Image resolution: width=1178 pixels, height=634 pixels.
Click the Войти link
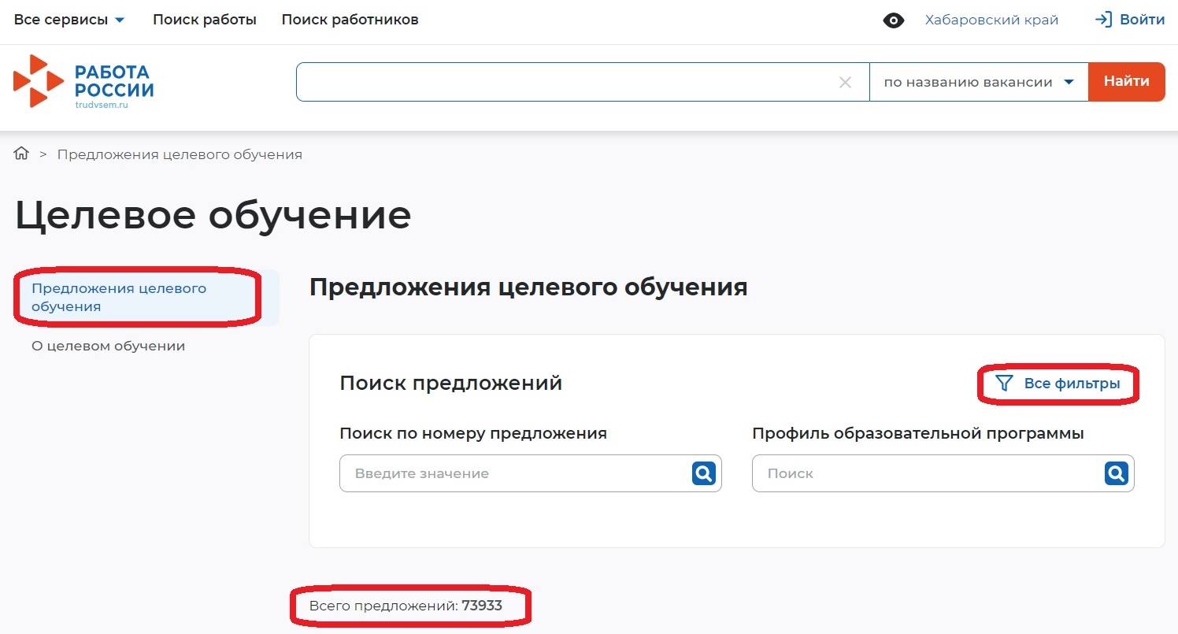tap(1139, 19)
